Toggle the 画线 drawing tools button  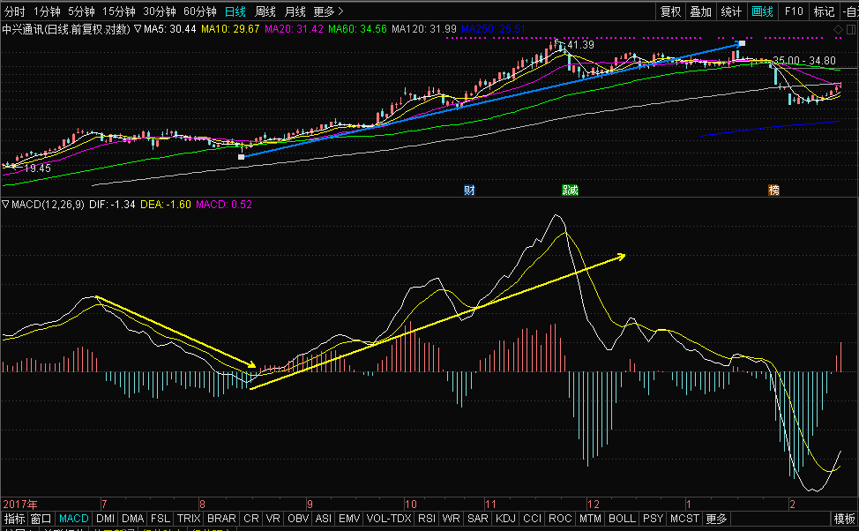[x=762, y=11]
